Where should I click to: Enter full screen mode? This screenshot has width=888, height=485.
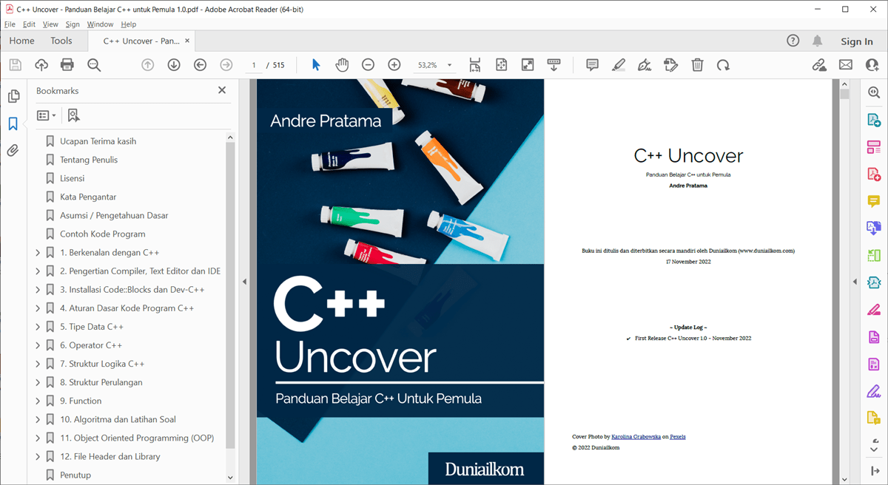pyautogui.click(x=528, y=65)
